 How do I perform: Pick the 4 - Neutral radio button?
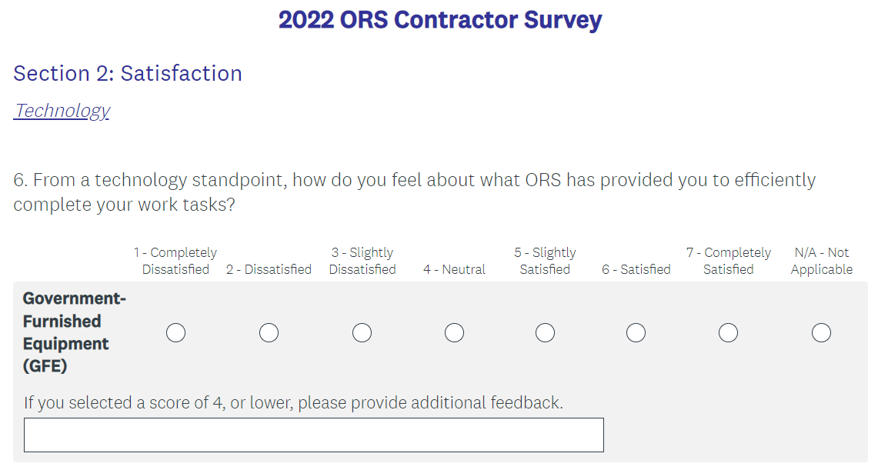(454, 333)
